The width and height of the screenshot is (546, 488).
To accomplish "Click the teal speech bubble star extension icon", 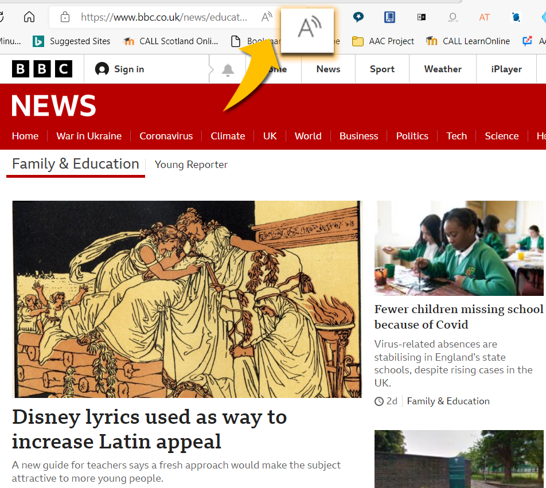I will [358, 17].
